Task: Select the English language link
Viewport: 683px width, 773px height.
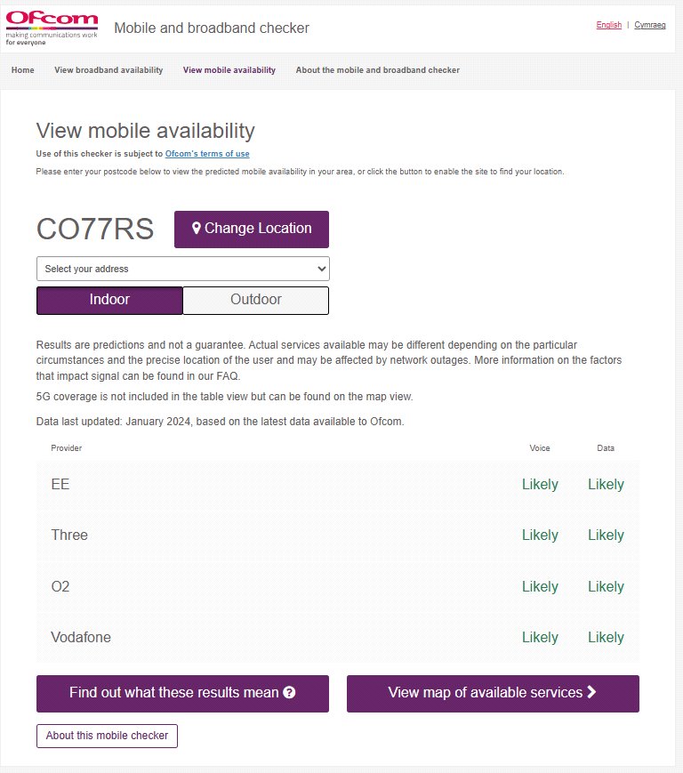Action: tap(609, 25)
